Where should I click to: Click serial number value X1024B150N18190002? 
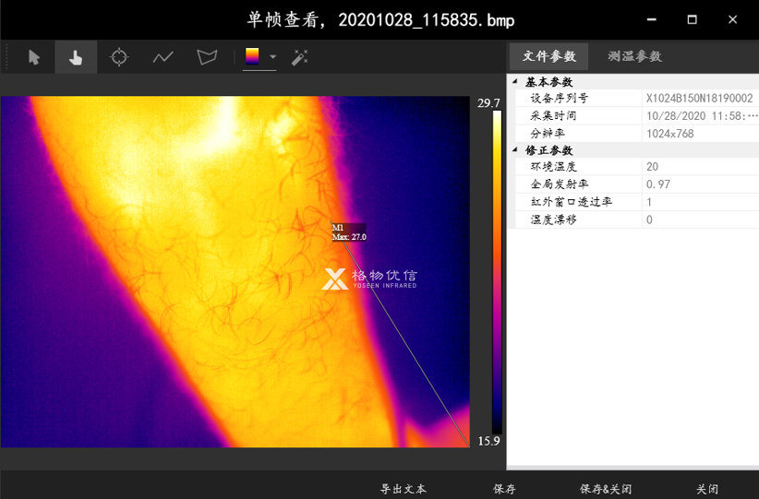tap(700, 98)
